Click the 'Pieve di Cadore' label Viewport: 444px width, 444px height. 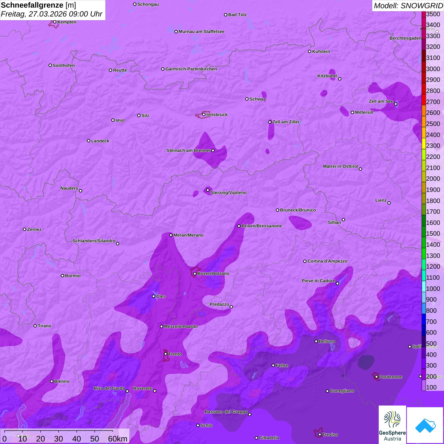pyautogui.click(x=318, y=281)
